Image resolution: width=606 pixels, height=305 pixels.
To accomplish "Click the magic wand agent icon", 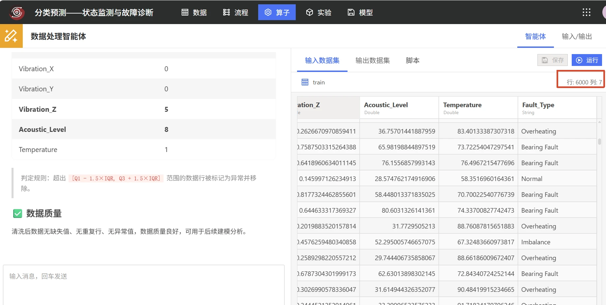I will pyautogui.click(x=11, y=36).
